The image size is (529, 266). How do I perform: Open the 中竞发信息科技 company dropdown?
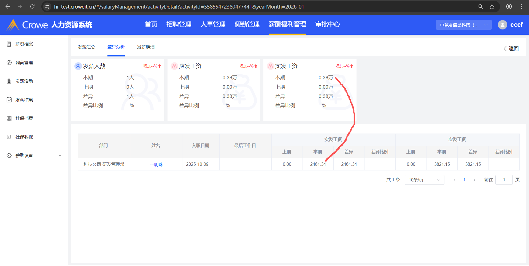click(463, 25)
